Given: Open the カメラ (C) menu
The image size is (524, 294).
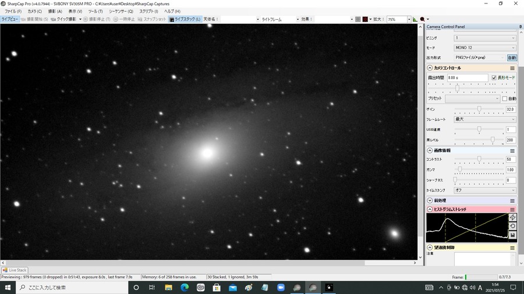Looking at the screenshot, I should (35, 12).
